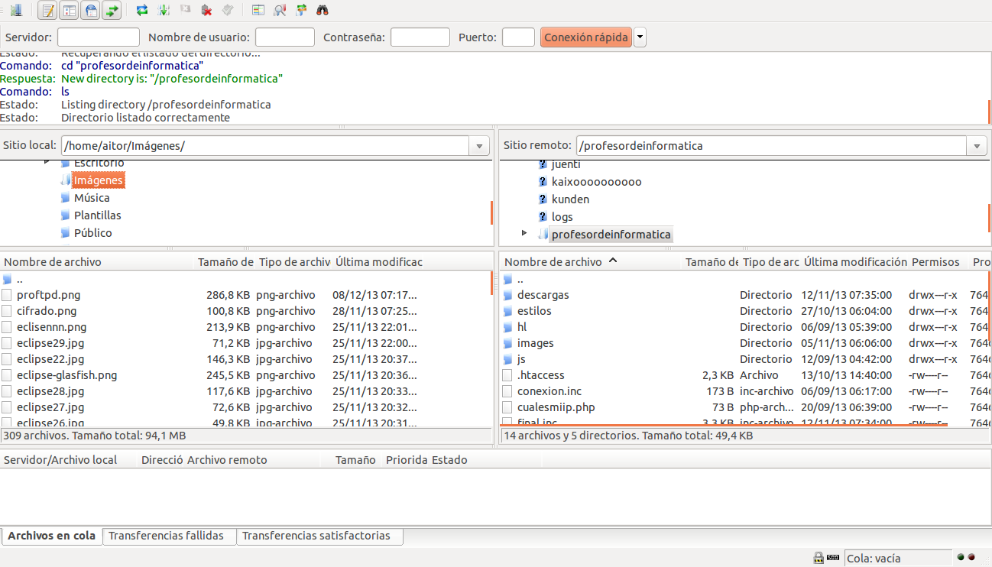The height and width of the screenshot is (567, 992).
Task: Click the synchronized browsing icon
Action: click(x=301, y=10)
